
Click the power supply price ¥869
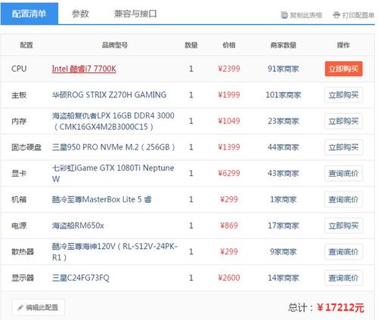coord(229,226)
